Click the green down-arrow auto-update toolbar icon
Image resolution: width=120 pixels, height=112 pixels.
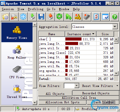pos(32,17)
